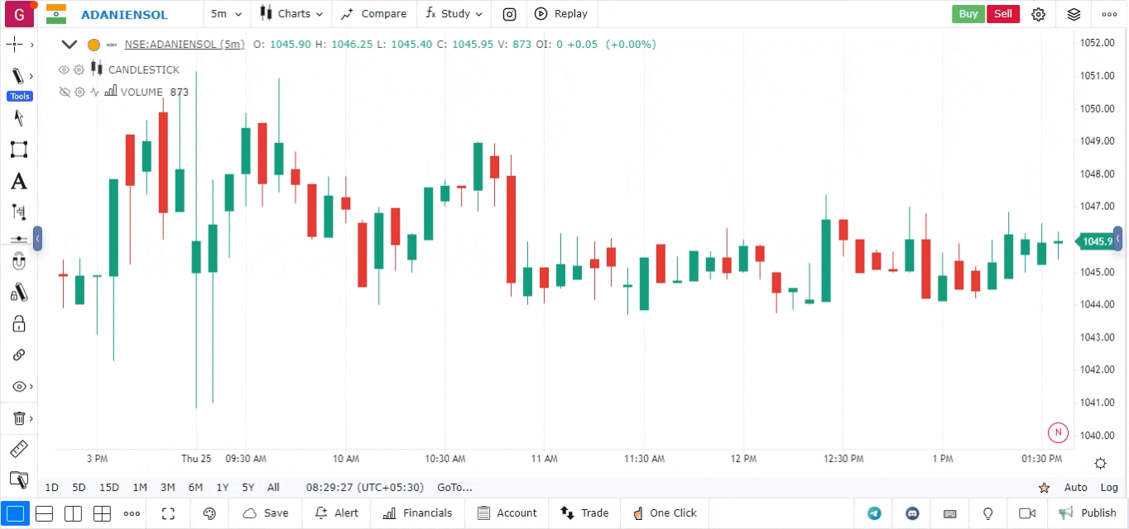Hide the CANDLESTICK series with eye icon
This screenshot has width=1129, height=529.
64,69
